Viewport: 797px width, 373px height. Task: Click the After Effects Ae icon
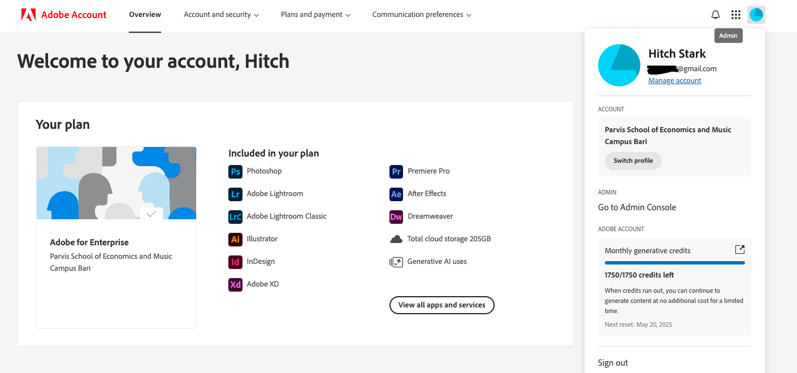click(396, 194)
